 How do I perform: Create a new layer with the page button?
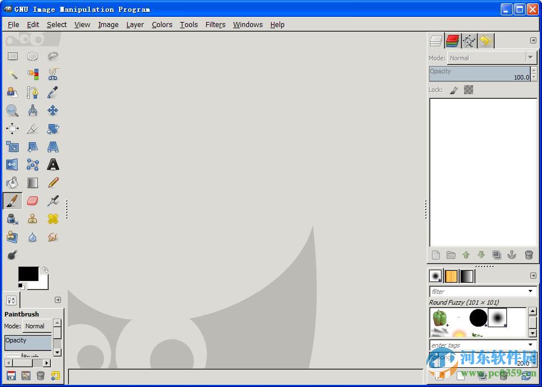click(436, 255)
